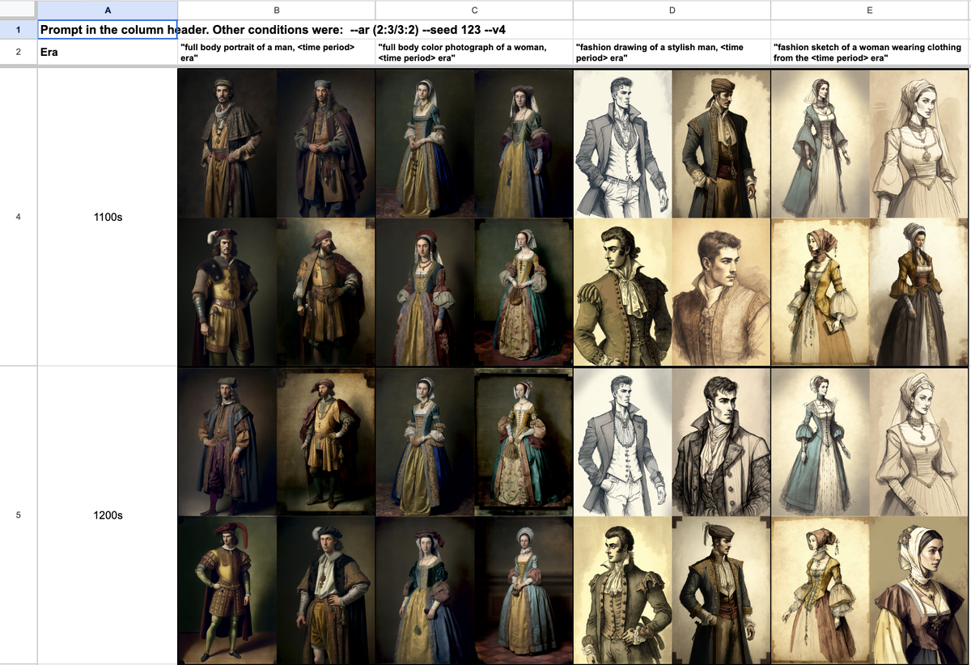Select column E header
971x665 pixels.
[x=869, y=10]
